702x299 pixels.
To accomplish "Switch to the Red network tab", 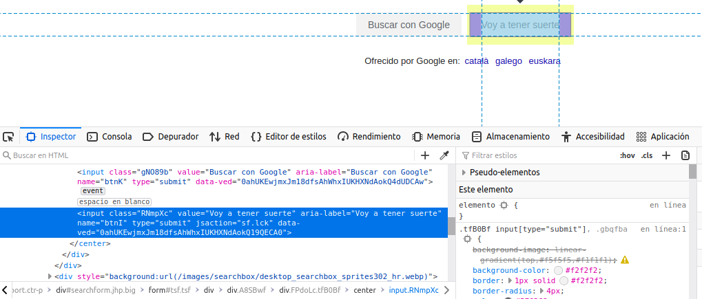I will click(225, 137).
